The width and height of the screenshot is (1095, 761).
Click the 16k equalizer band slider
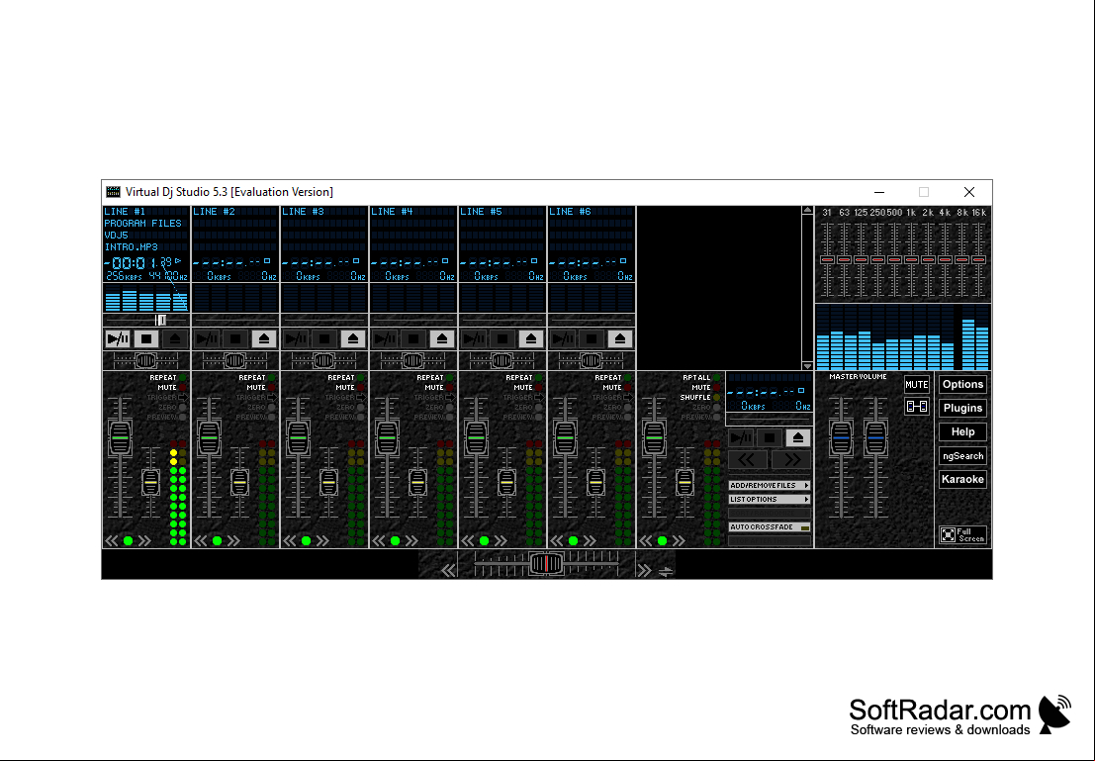(x=978, y=260)
